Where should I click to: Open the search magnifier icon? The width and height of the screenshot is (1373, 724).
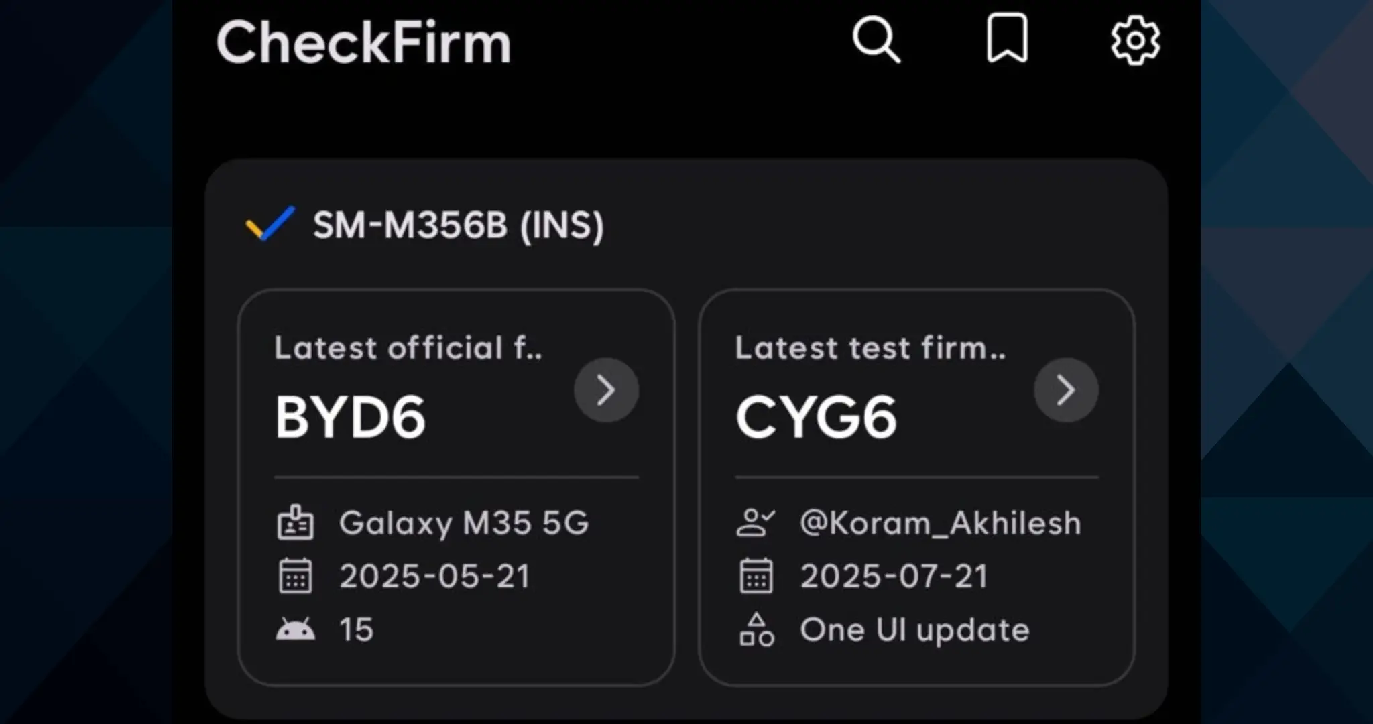(876, 40)
